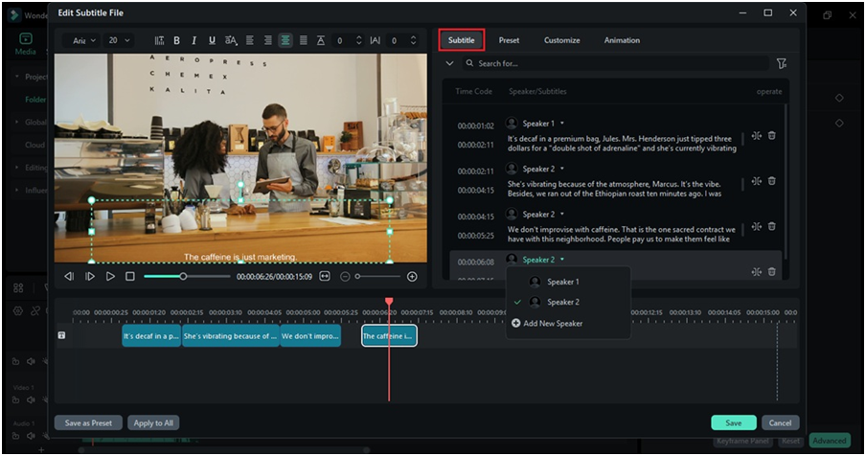
Task: Collapse the chevron left of the search box
Action: coord(449,63)
